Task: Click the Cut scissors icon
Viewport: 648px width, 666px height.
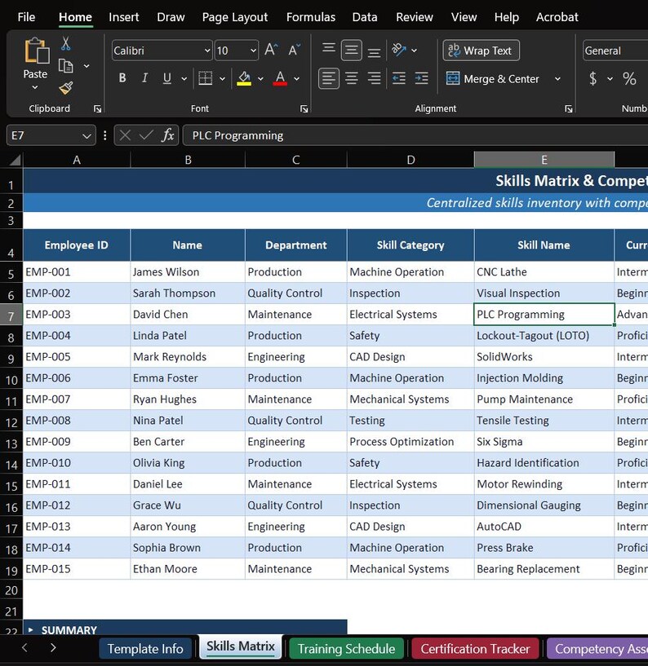Action: click(x=65, y=44)
